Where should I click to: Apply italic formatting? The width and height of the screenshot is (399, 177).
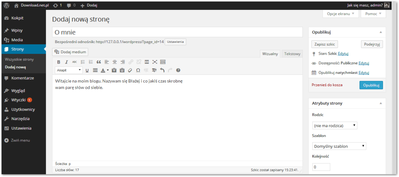pos(66,62)
